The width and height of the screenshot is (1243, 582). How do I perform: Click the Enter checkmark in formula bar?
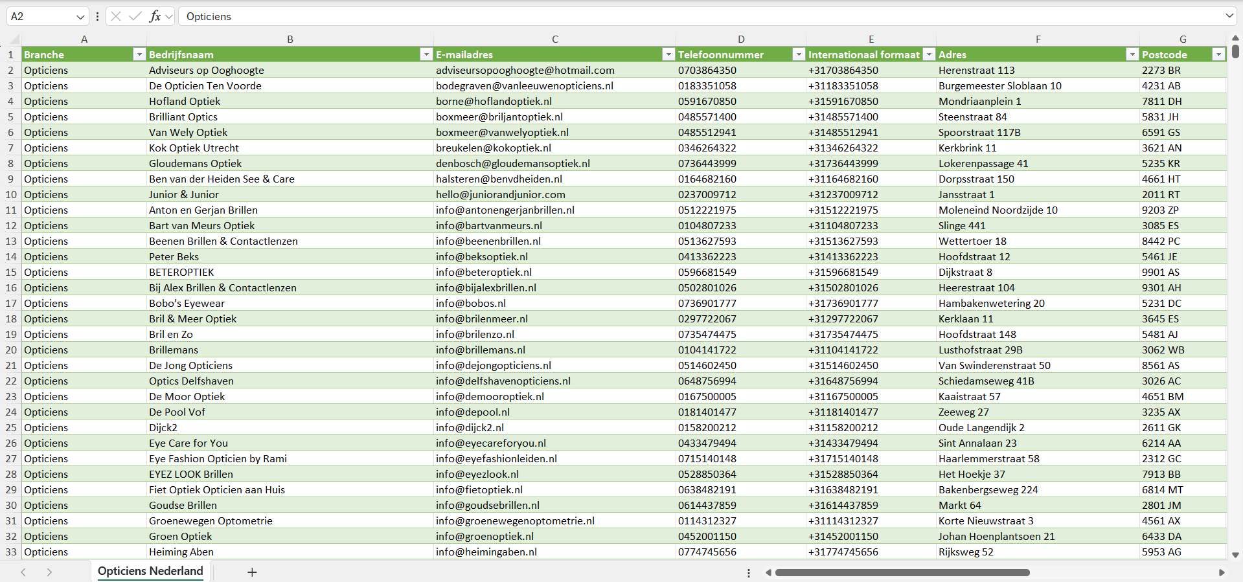click(135, 16)
